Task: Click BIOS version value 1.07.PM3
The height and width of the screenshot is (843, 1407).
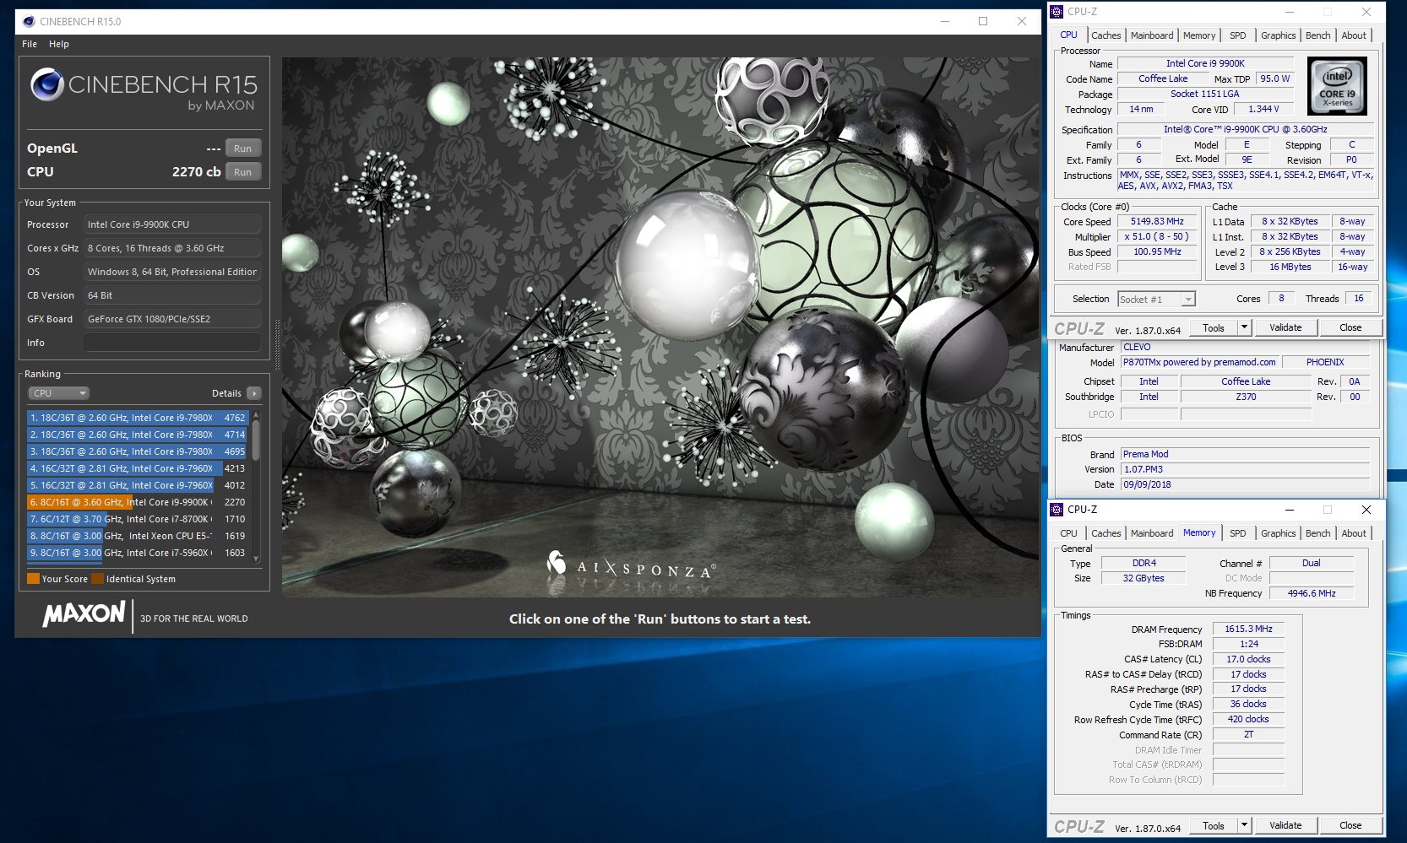Action: click(1245, 470)
